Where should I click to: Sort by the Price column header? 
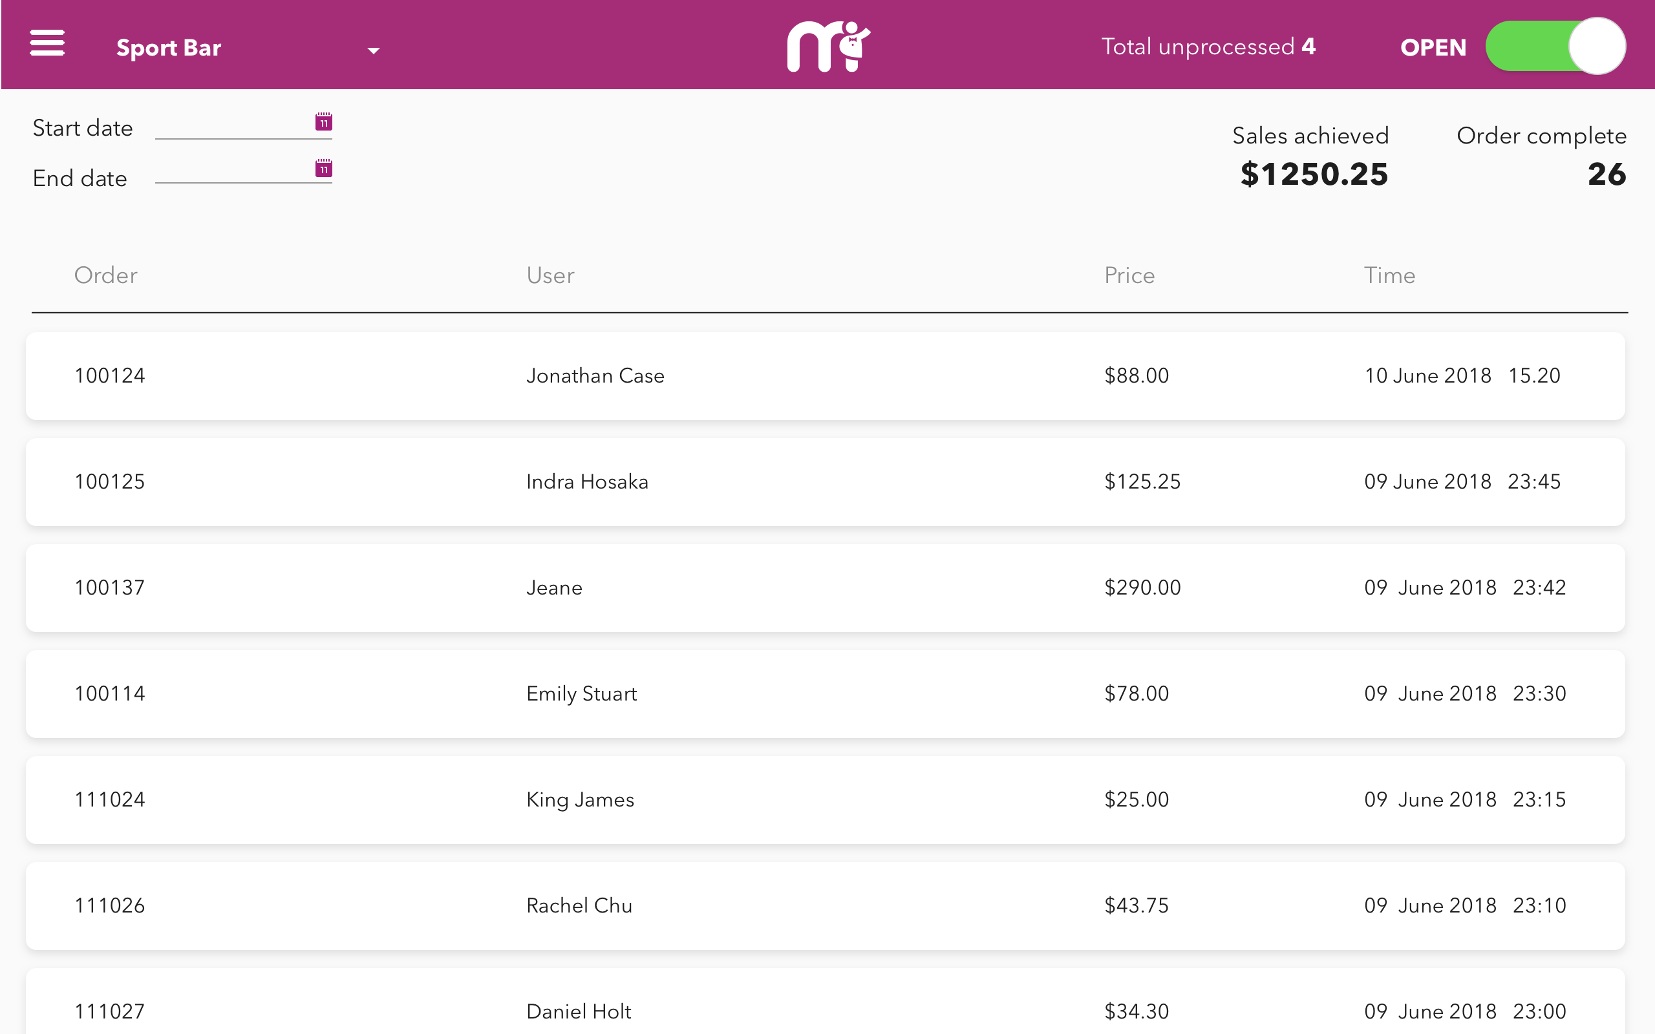pyautogui.click(x=1129, y=275)
